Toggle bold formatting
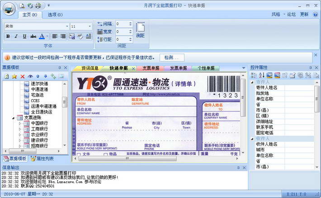The height and width of the screenshot is (198, 321). (8, 37)
